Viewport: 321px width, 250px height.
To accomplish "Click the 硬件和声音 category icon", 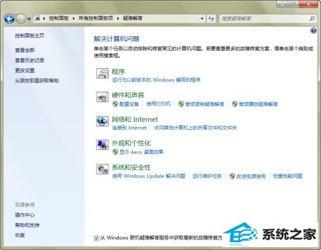I will click(102, 97).
